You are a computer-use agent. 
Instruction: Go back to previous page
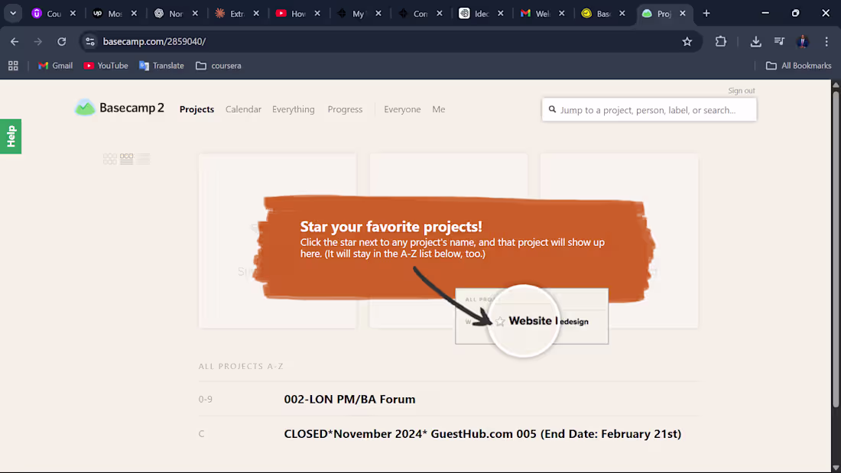click(15, 41)
